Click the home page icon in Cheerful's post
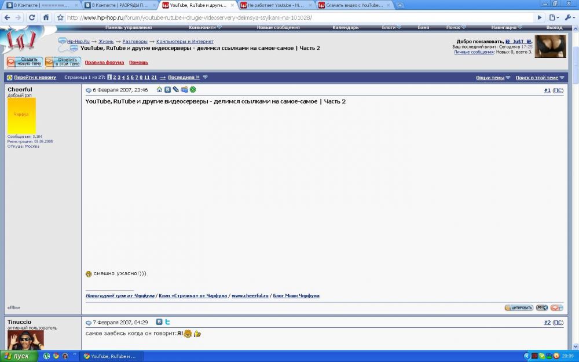Viewport: 579px width, 362px height. click(160, 89)
